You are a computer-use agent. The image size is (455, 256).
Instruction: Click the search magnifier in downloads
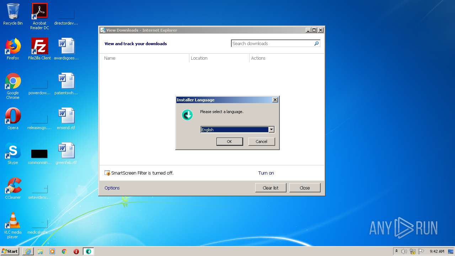pyautogui.click(x=316, y=43)
